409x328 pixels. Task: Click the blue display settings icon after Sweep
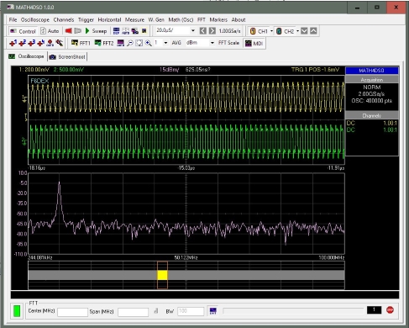point(116,31)
